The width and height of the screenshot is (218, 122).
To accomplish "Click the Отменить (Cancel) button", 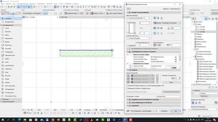I will point(164,111).
